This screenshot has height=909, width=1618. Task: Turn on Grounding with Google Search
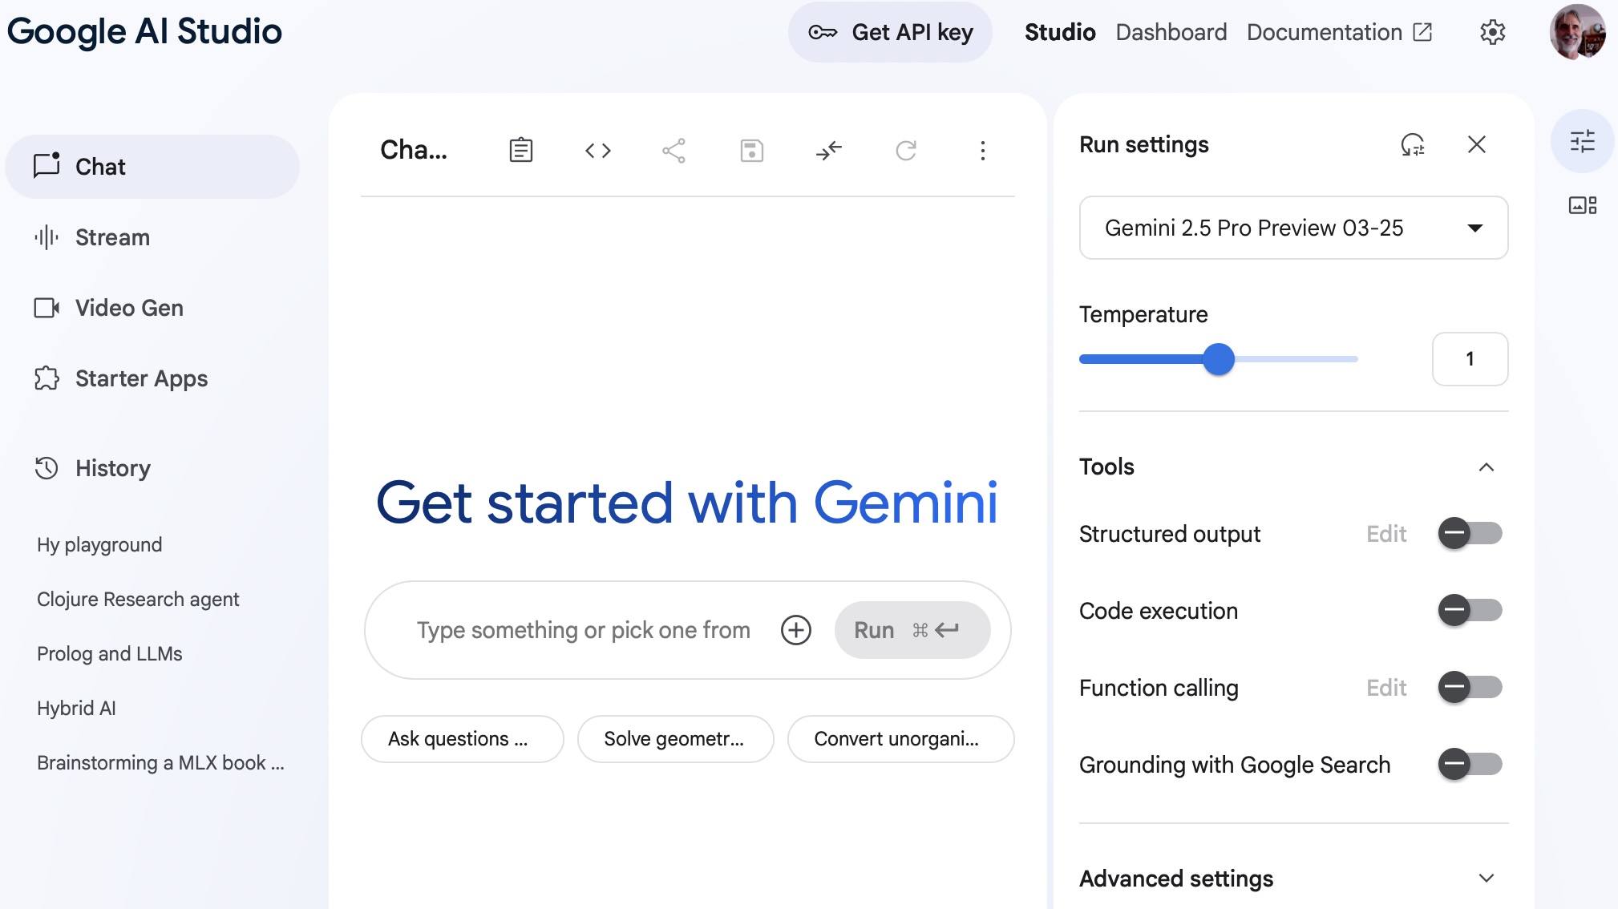pos(1471,765)
